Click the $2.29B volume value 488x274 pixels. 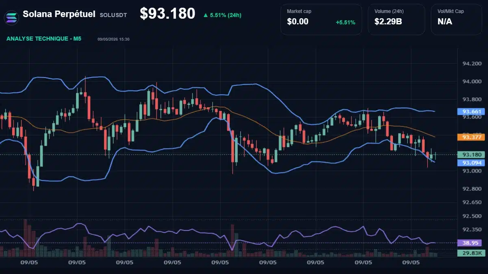(388, 22)
